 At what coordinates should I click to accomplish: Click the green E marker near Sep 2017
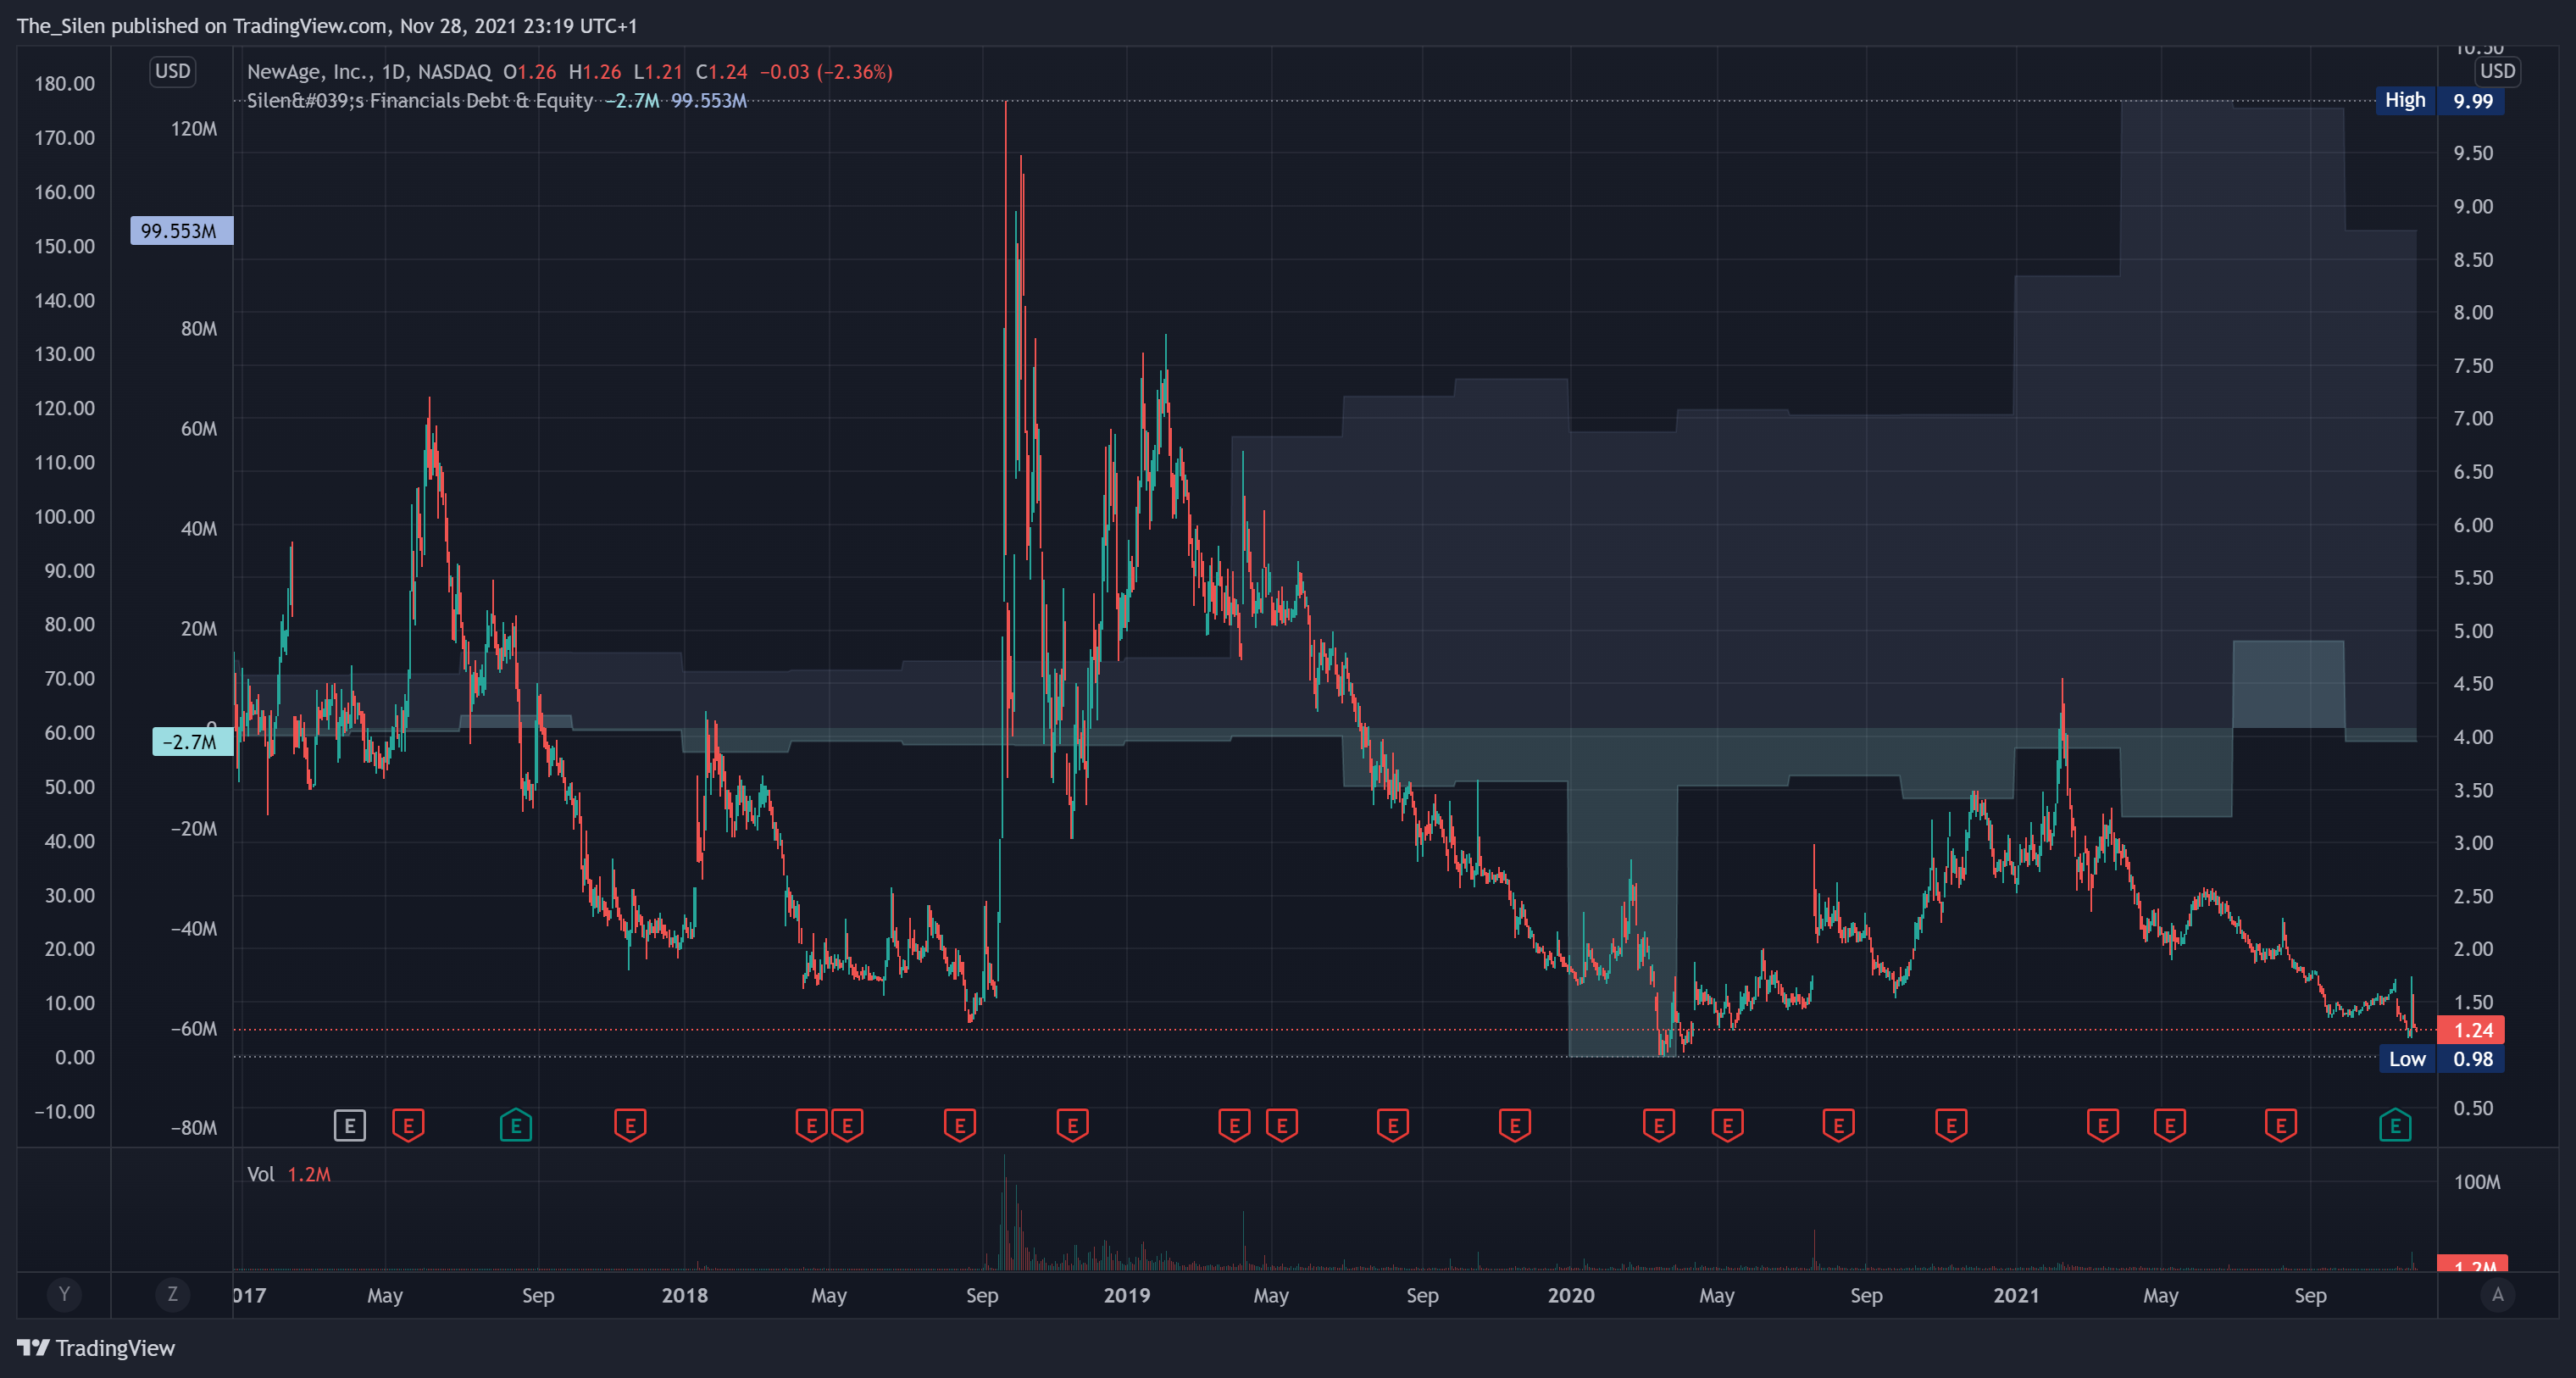pos(516,1126)
